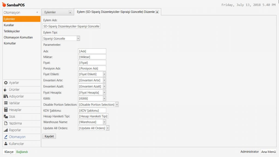
Task: Click the Ürünler coffee cup icon
Action: (6, 90)
